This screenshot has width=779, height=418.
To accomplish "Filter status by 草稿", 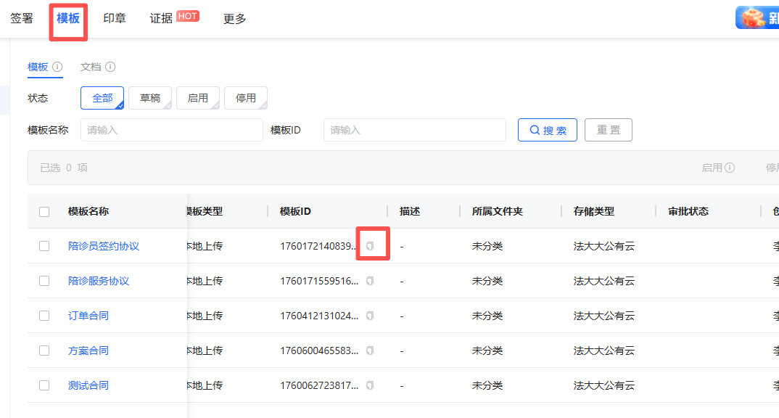I will [150, 98].
